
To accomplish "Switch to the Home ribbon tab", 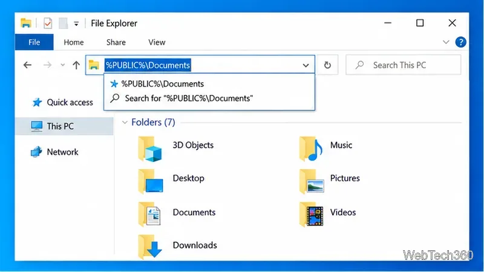I will (73, 42).
